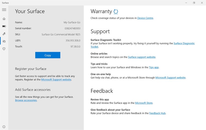Select the devices help and support icon

pyautogui.click(x=4, y=41)
